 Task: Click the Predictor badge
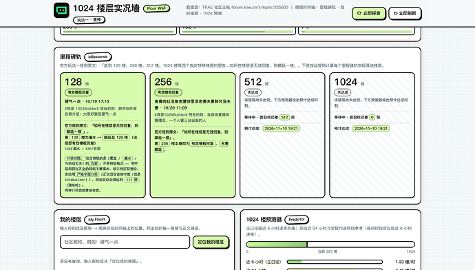[297, 220]
